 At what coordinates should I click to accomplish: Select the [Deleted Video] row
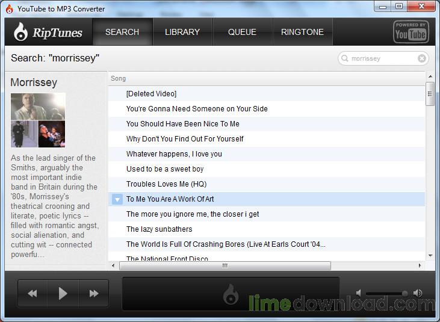[x=267, y=94]
